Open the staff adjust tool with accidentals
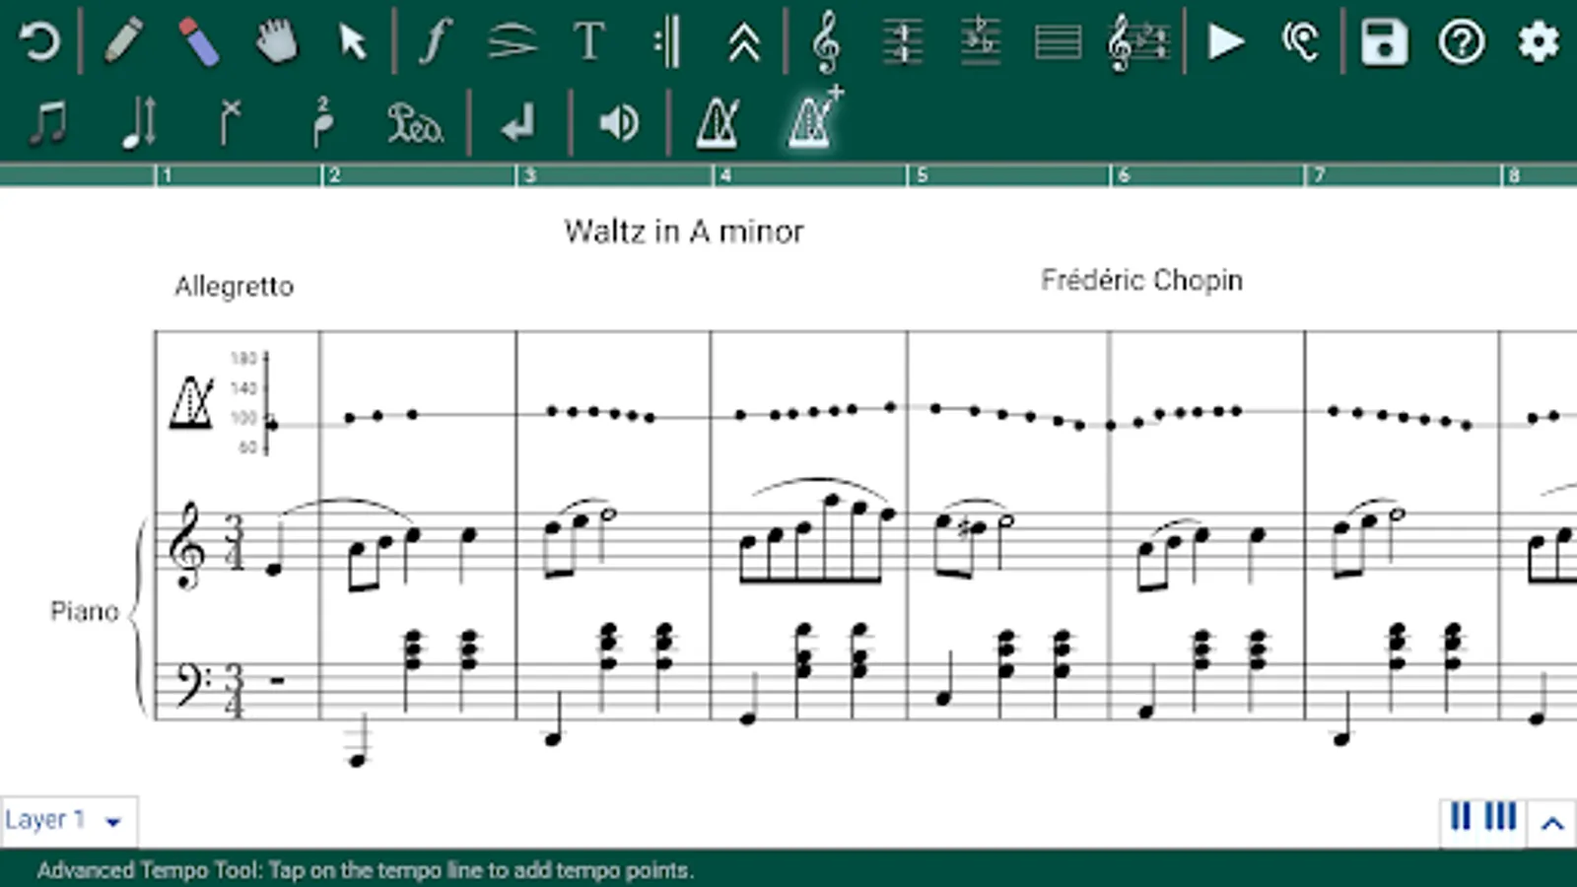 coord(980,41)
